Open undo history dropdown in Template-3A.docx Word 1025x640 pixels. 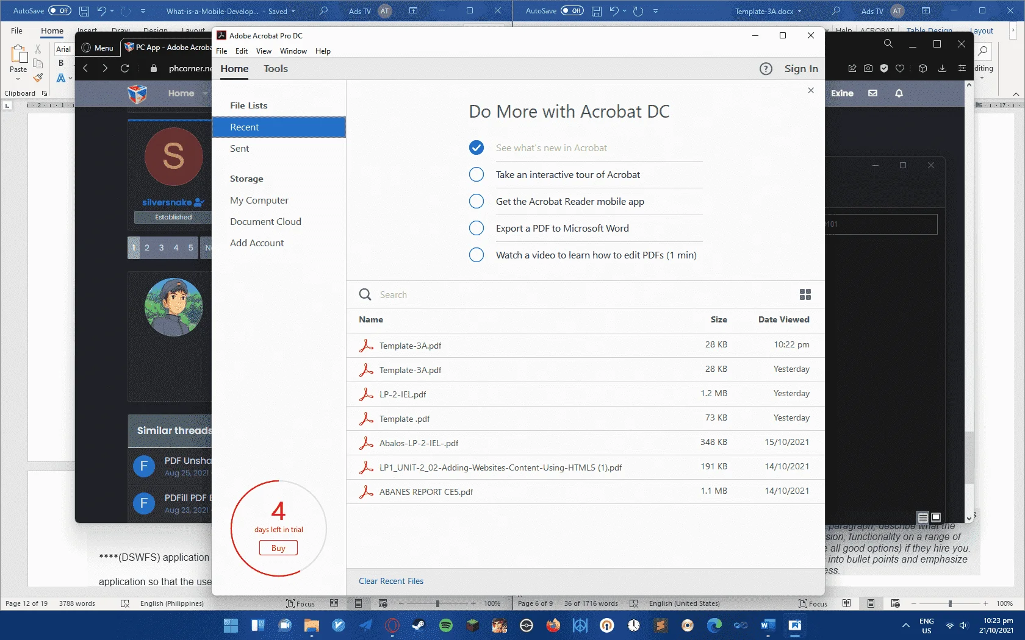(625, 11)
